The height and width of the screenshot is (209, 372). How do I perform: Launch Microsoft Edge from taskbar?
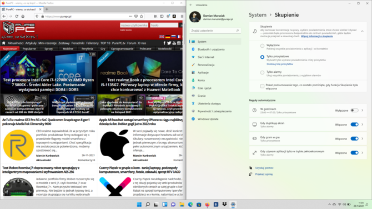(x=190, y=204)
